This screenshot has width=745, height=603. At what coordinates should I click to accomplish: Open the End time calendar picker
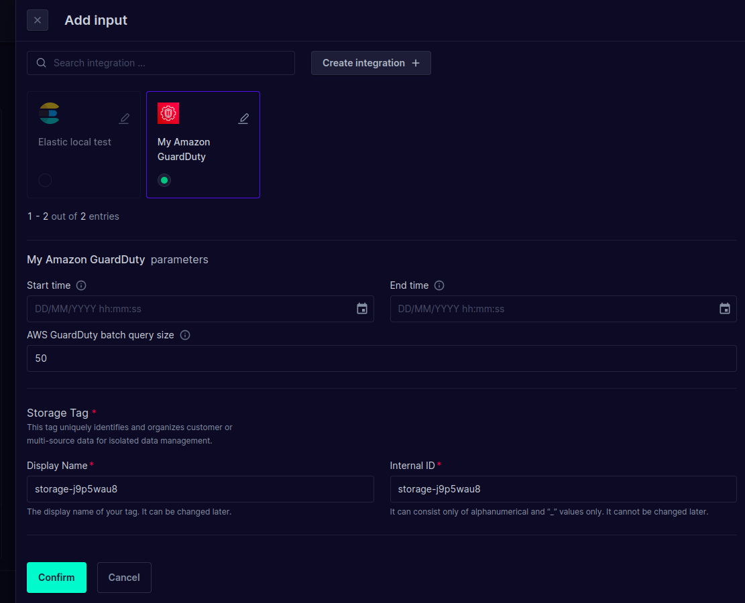click(725, 309)
